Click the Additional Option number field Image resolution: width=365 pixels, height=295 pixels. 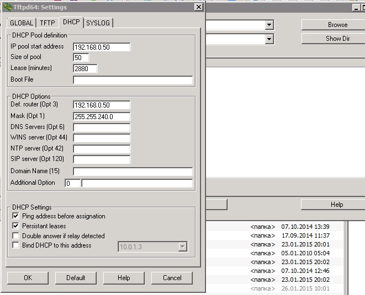(73, 183)
